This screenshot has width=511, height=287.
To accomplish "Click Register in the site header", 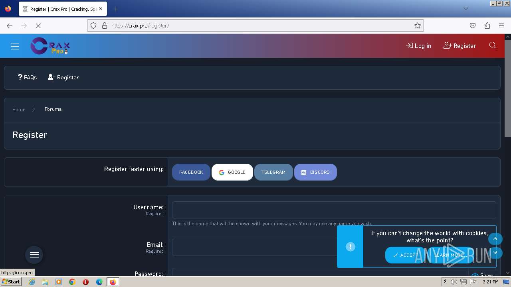I will coord(460,46).
